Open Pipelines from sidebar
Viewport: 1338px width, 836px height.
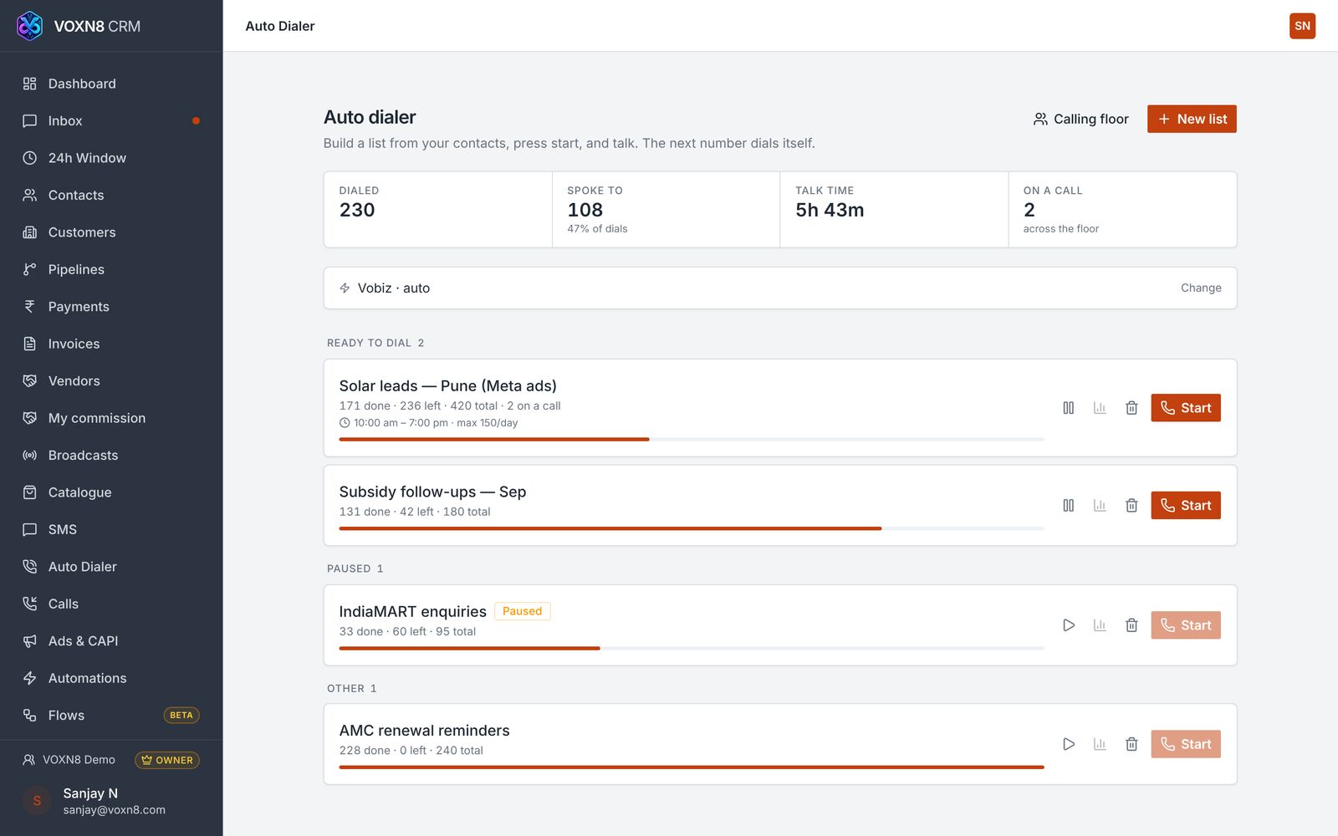[111, 269]
